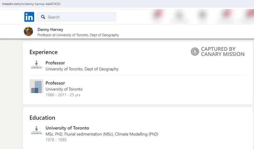Viewport: 254px width, 149px height.
Task: Click University of Toronto, Dept of Geography text
Action: pos(82,69)
